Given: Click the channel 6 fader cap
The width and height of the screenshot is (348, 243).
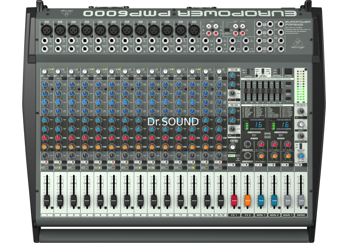Looking at the screenshot, I should pyautogui.click(x=114, y=201).
